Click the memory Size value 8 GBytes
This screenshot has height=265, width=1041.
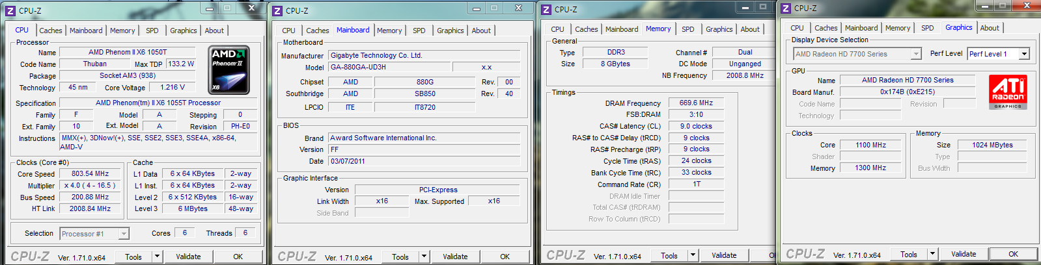coord(616,64)
